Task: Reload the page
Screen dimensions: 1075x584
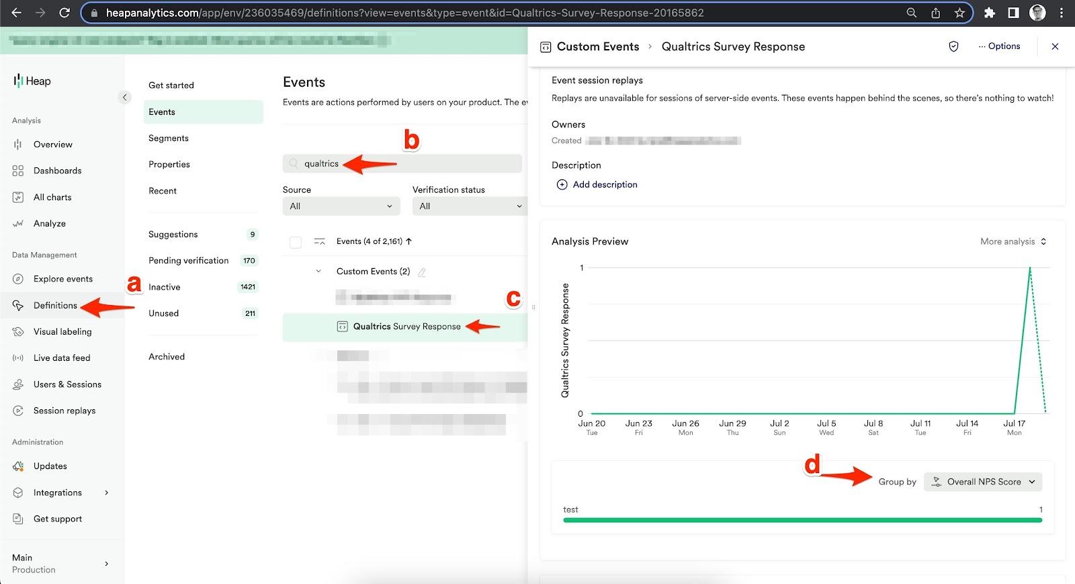Action: pos(64,13)
